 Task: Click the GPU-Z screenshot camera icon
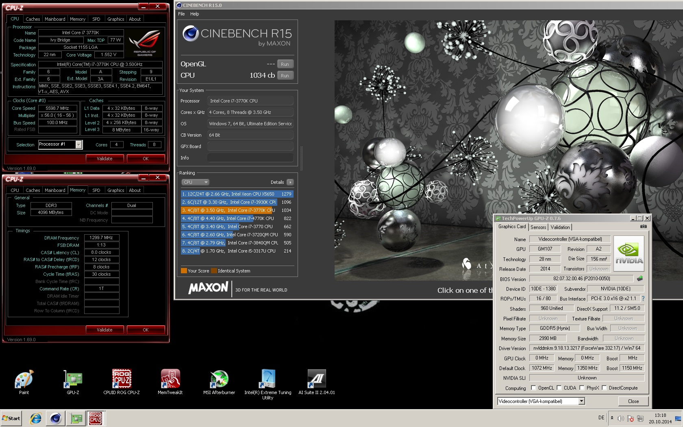644,227
